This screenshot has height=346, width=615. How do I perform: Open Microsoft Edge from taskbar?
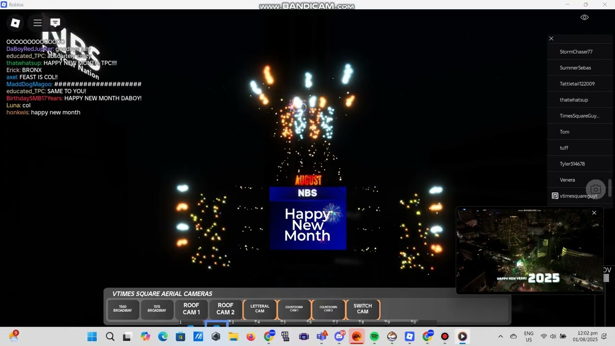(x=163, y=336)
